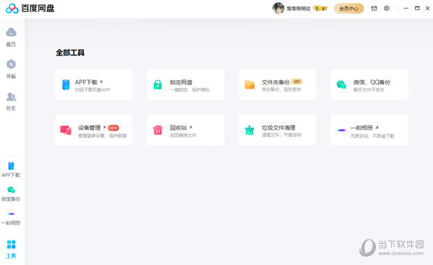This screenshot has width=433, height=265.
Task: Click the red NEW badge beside 设备管理
Action: pyautogui.click(x=113, y=128)
